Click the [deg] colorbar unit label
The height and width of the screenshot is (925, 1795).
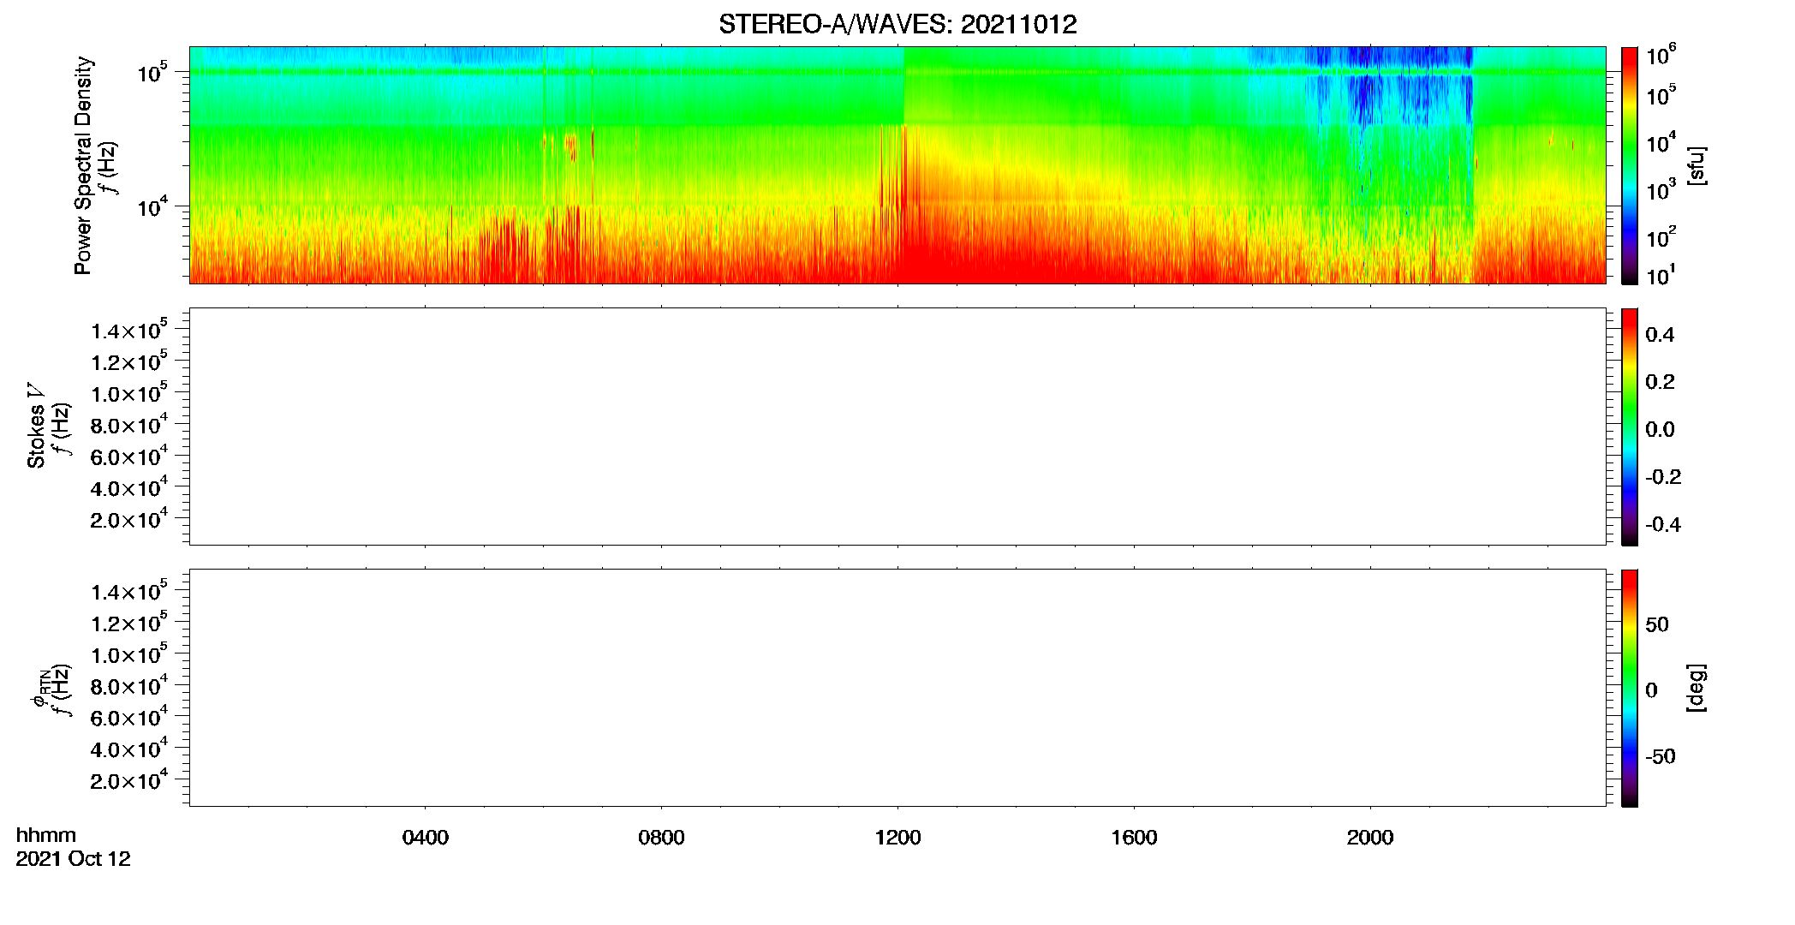click(x=1697, y=688)
